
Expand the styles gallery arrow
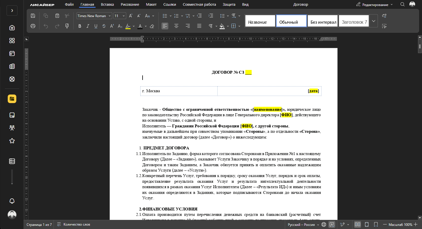click(374, 21)
